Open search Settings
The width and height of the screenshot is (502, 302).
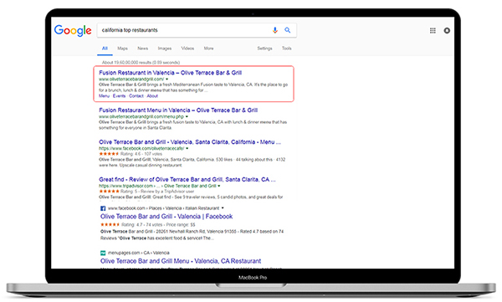[264, 49]
